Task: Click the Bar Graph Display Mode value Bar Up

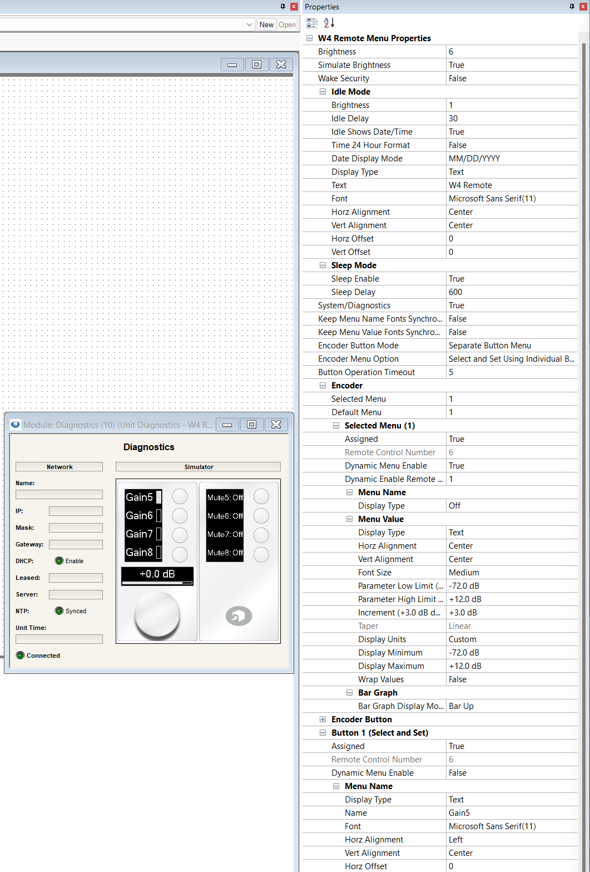Action: 512,706
